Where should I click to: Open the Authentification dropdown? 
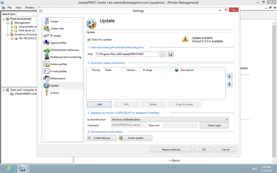point(170,119)
